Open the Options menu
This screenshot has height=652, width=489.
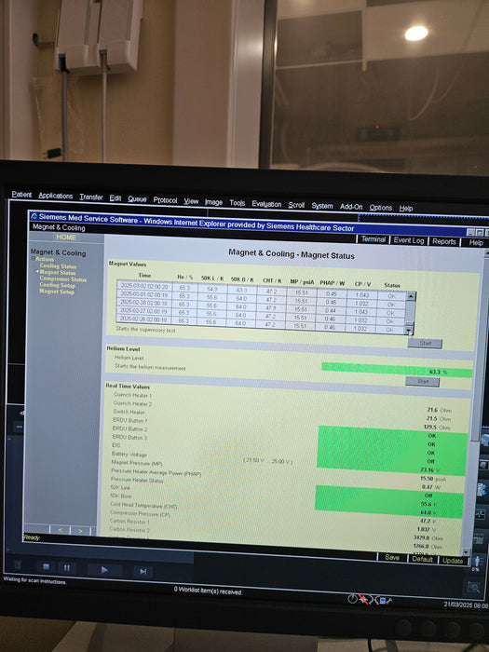point(380,208)
